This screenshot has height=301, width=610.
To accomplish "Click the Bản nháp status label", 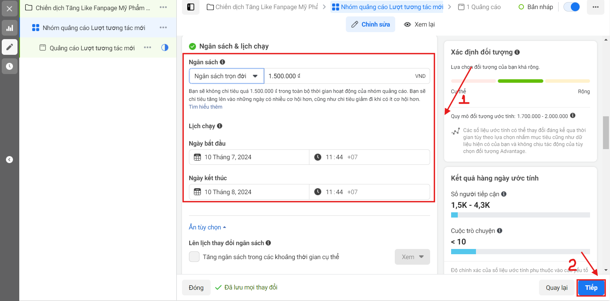I will click(540, 7).
